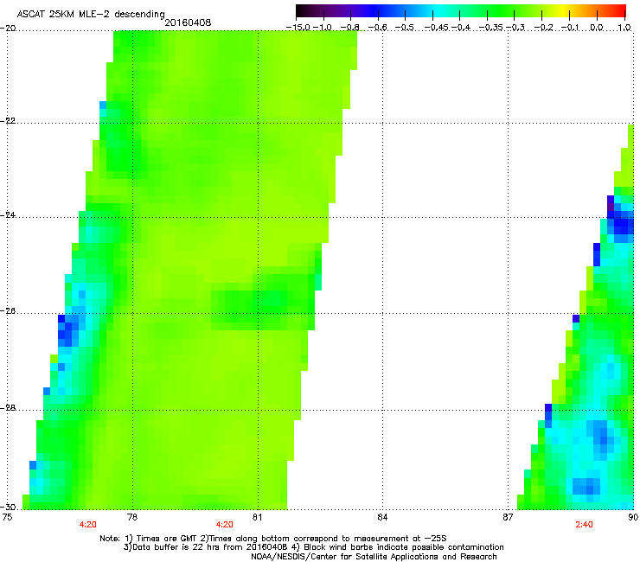Click the red "4:20" label between 75 and 78
The image size is (640, 562).
tap(87, 525)
